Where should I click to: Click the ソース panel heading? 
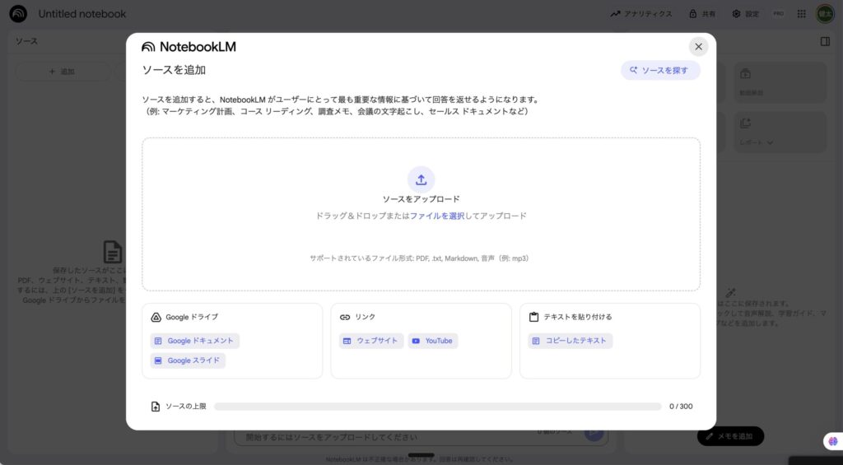coord(26,41)
